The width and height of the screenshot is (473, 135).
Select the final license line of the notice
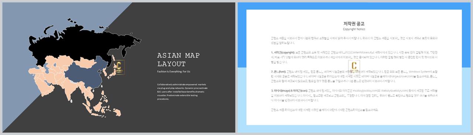click(x=324, y=110)
